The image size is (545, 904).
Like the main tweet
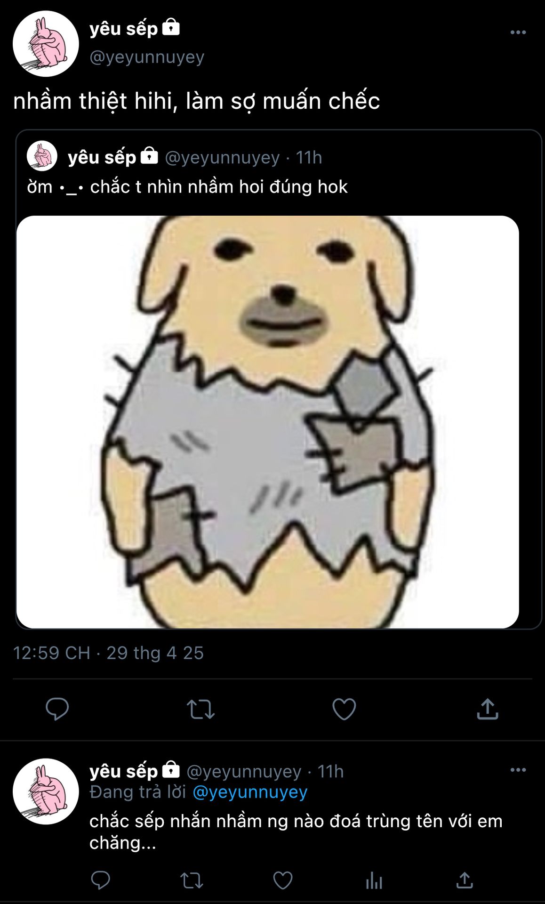pos(344,709)
